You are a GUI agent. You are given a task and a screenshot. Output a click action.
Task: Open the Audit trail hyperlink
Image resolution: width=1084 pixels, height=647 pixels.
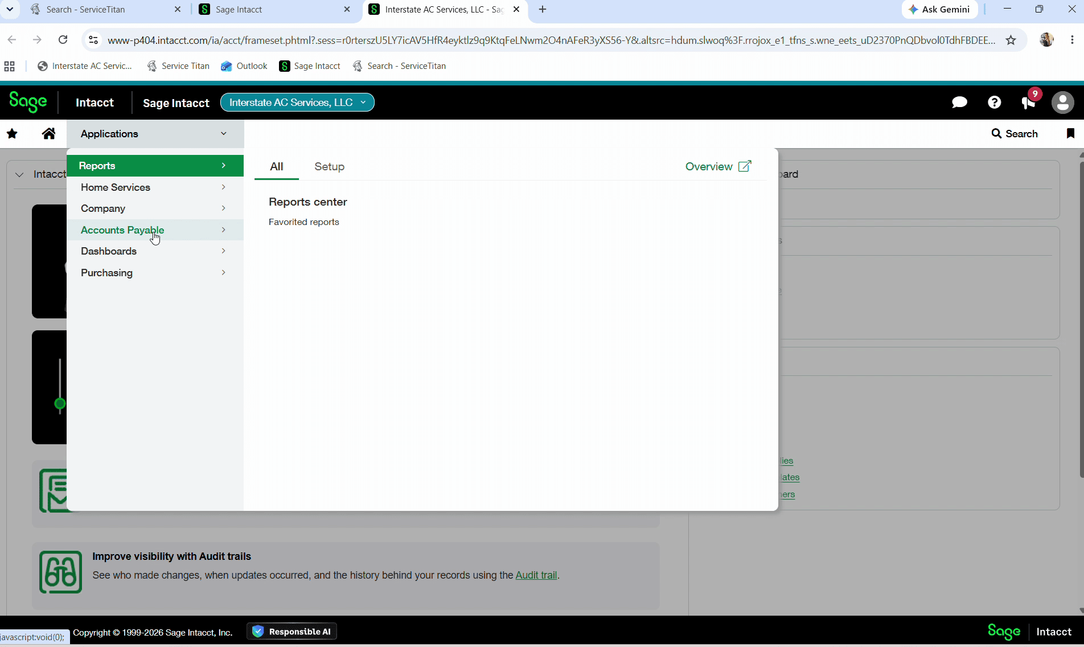(x=536, y=575)
